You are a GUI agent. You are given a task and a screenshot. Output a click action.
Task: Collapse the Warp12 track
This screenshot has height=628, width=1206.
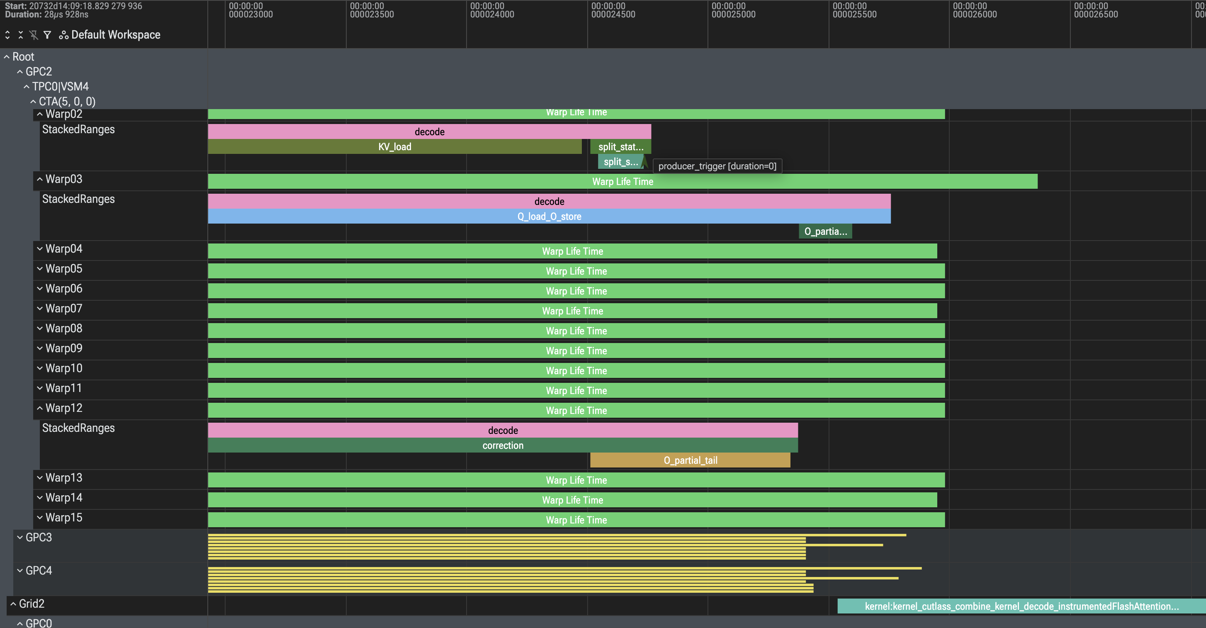click(40, 408)
